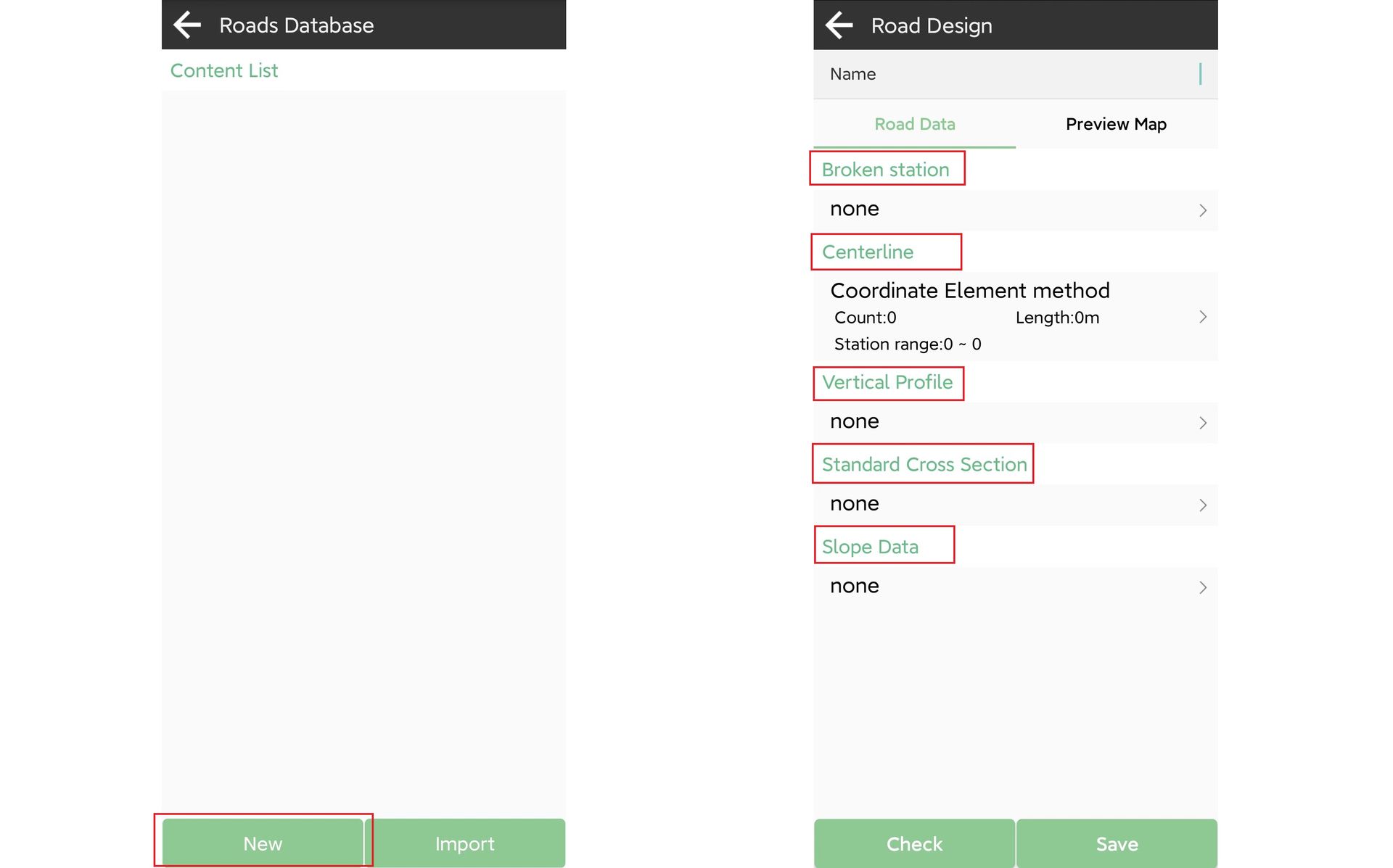Expand Broken station chevron arrow
Image resolution: width=1393 pixels, height=868 pixels.
tap(1202, 210)
